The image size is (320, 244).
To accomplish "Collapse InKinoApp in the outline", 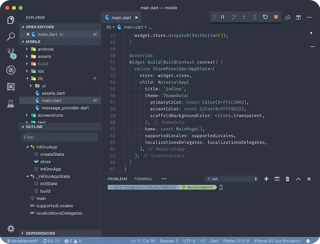I will point(27,147).
